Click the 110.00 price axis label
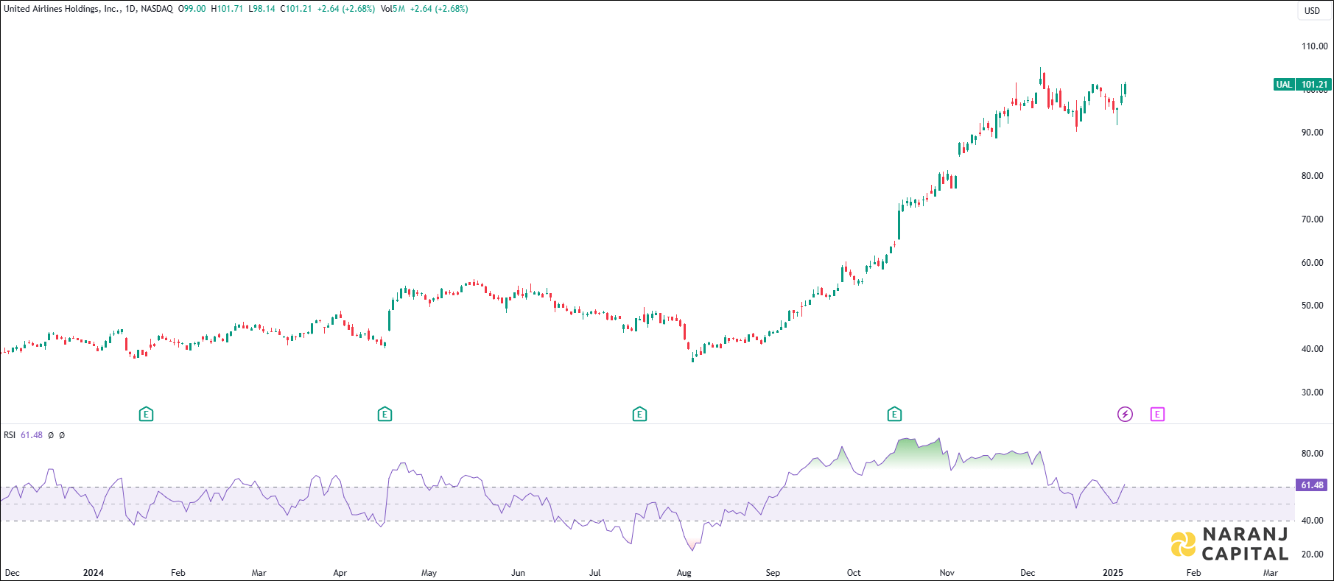The width and height of the screenshot is (1334, 581). click(1314, 46)
